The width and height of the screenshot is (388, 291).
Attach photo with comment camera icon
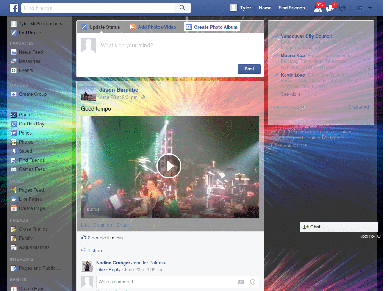click(241, 282)
